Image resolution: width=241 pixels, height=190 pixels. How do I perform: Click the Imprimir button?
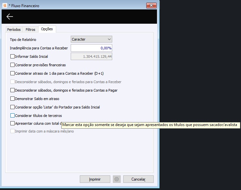coord(95,179)
